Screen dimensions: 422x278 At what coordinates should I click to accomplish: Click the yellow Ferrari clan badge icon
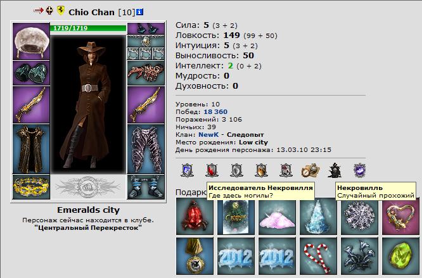coord(61,11)
